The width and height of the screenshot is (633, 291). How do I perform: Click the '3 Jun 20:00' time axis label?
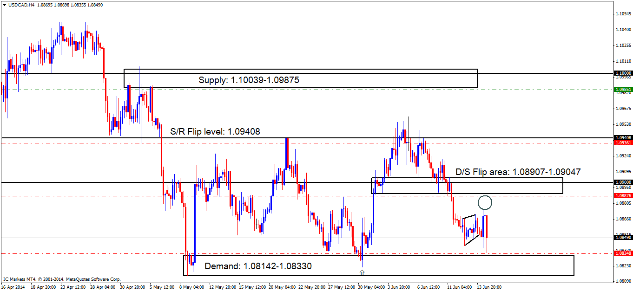coord(398,287)
